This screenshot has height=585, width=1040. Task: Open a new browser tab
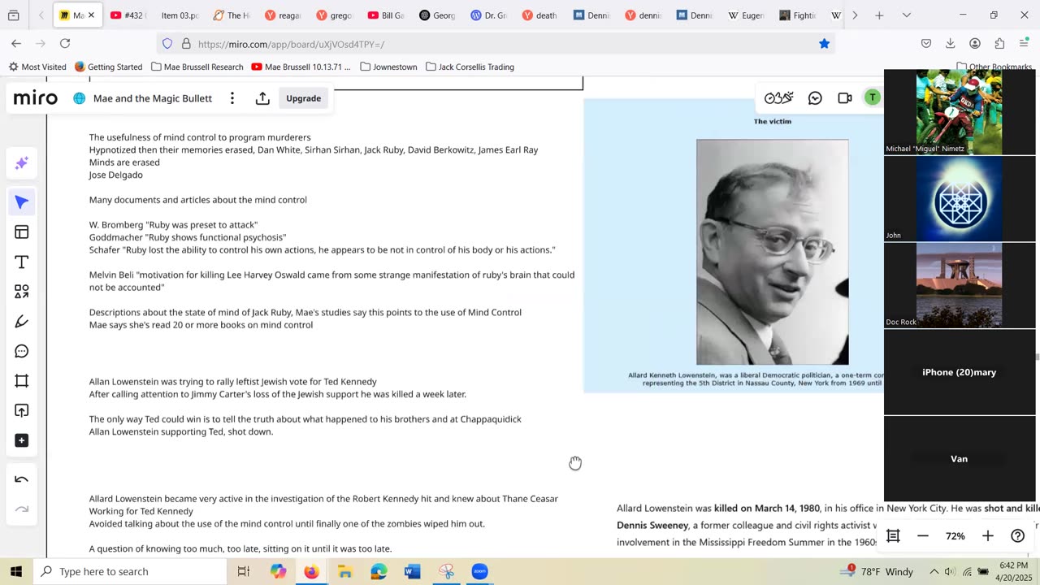click(x=879, y=15)
